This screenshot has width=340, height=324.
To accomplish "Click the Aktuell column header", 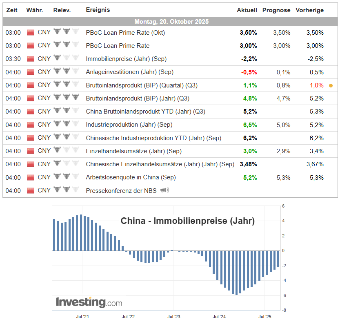I will tap(247, 10).
